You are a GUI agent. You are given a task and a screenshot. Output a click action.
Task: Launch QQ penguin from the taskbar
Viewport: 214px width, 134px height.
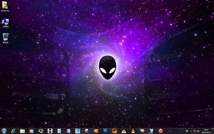(x=133, y=131)
